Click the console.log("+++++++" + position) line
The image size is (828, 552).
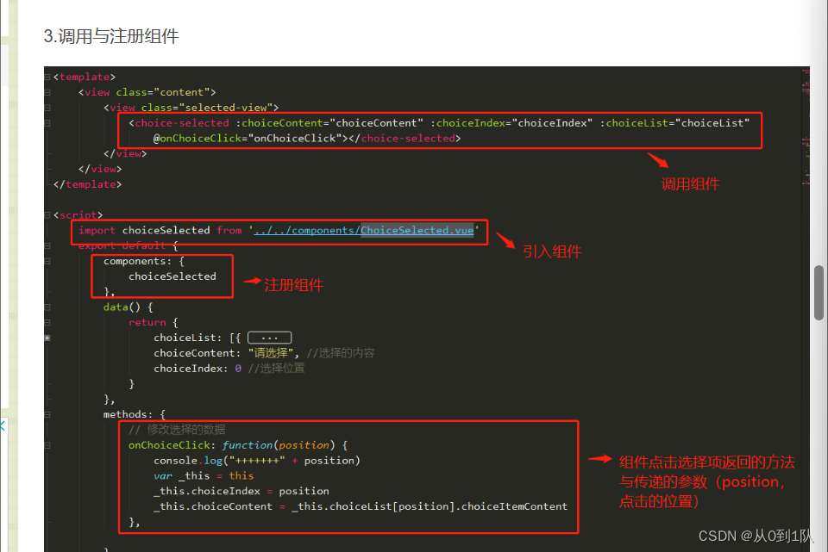[x=257, y=460]
